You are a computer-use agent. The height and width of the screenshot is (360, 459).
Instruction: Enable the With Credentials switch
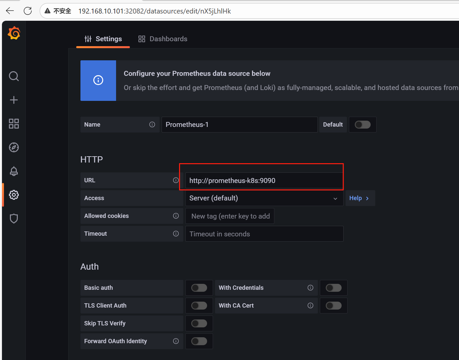point(334,288)
